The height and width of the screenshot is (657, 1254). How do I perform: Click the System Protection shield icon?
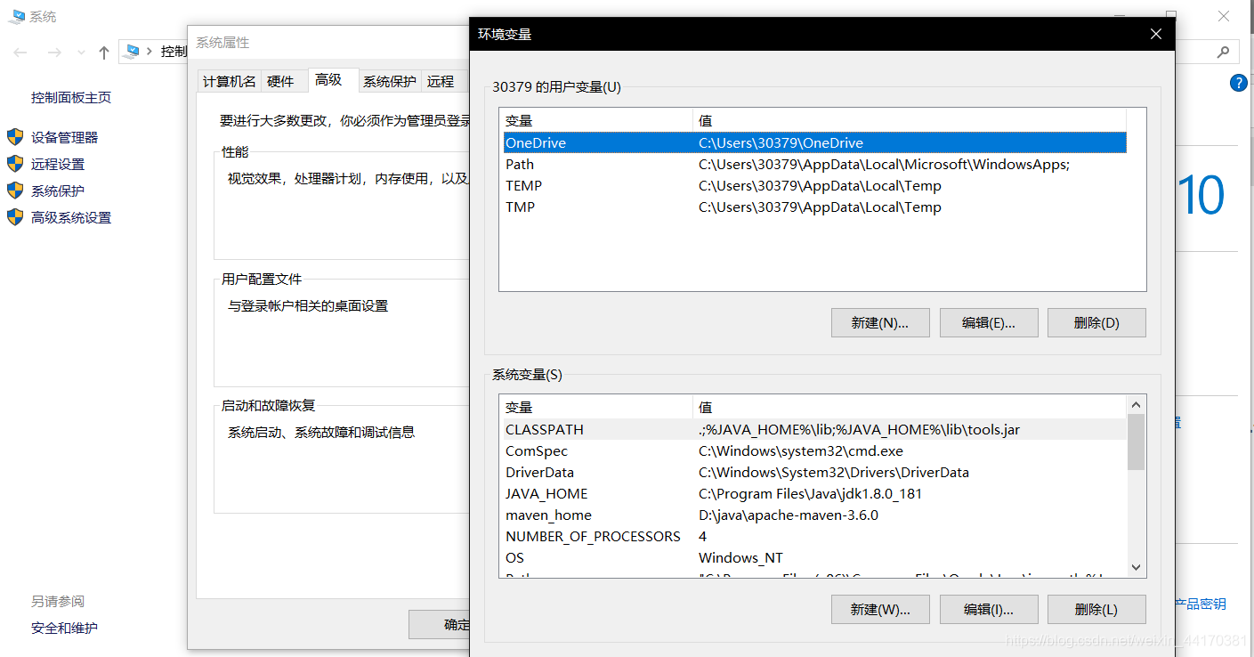[15, 191]
